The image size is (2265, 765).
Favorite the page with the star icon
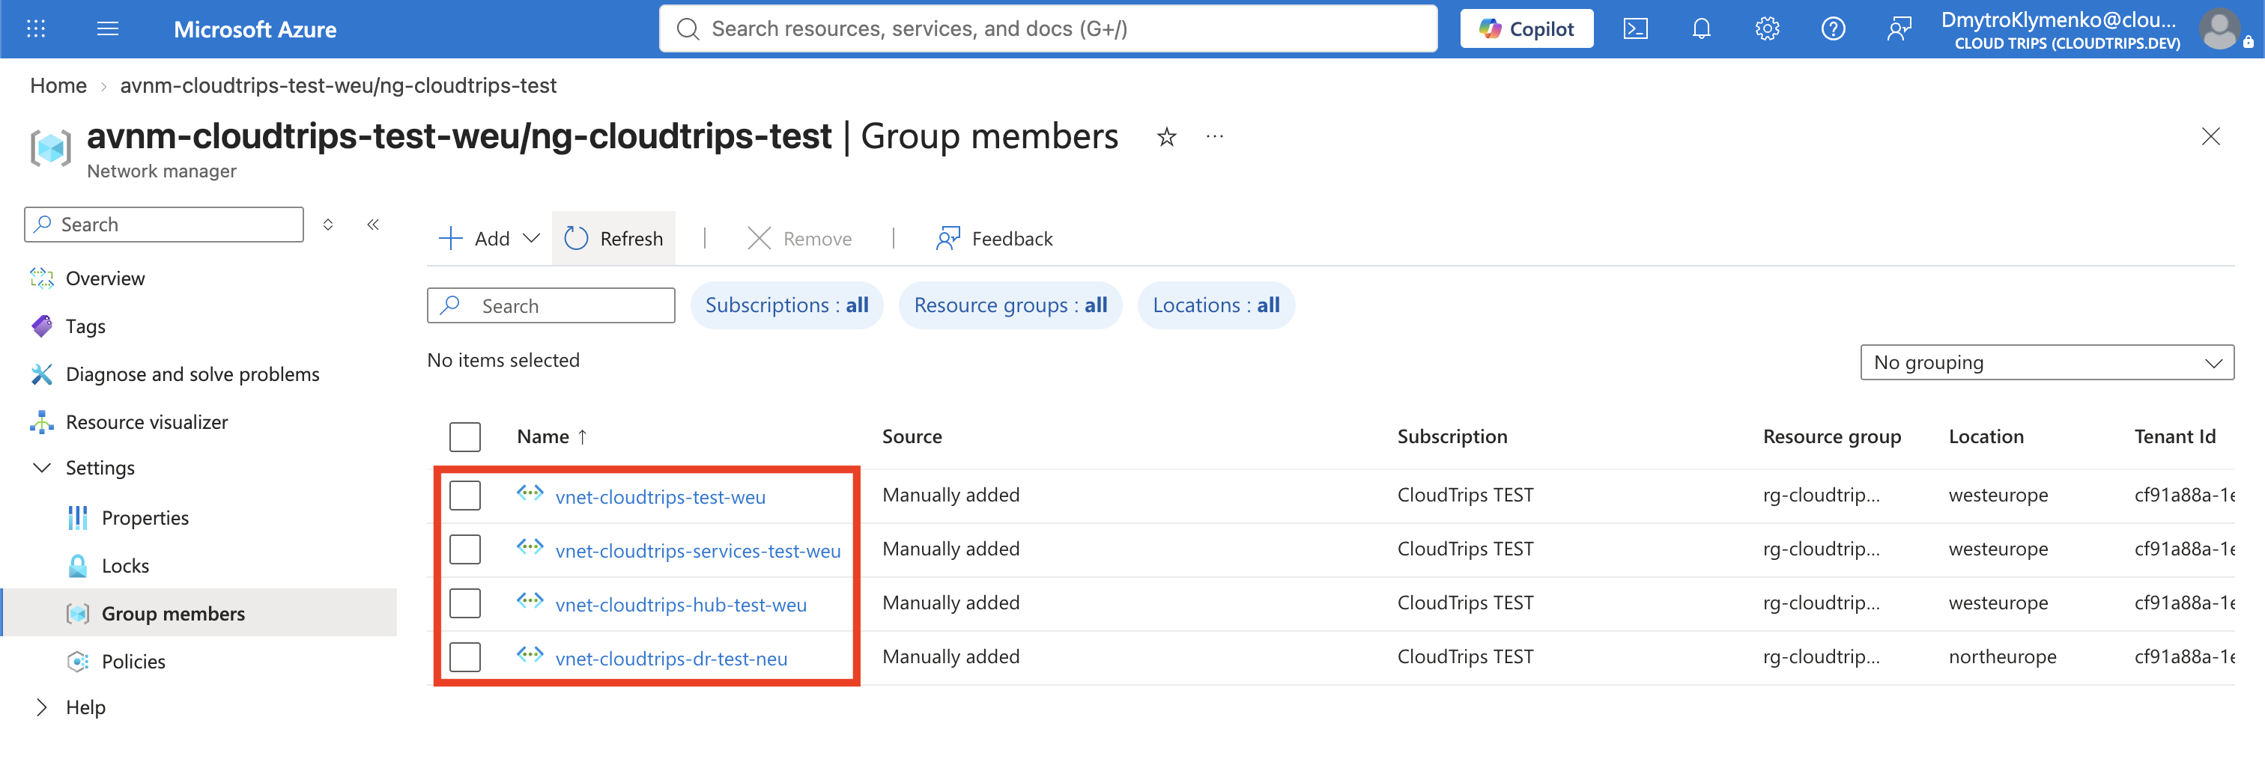click(x=1167, y=137)
